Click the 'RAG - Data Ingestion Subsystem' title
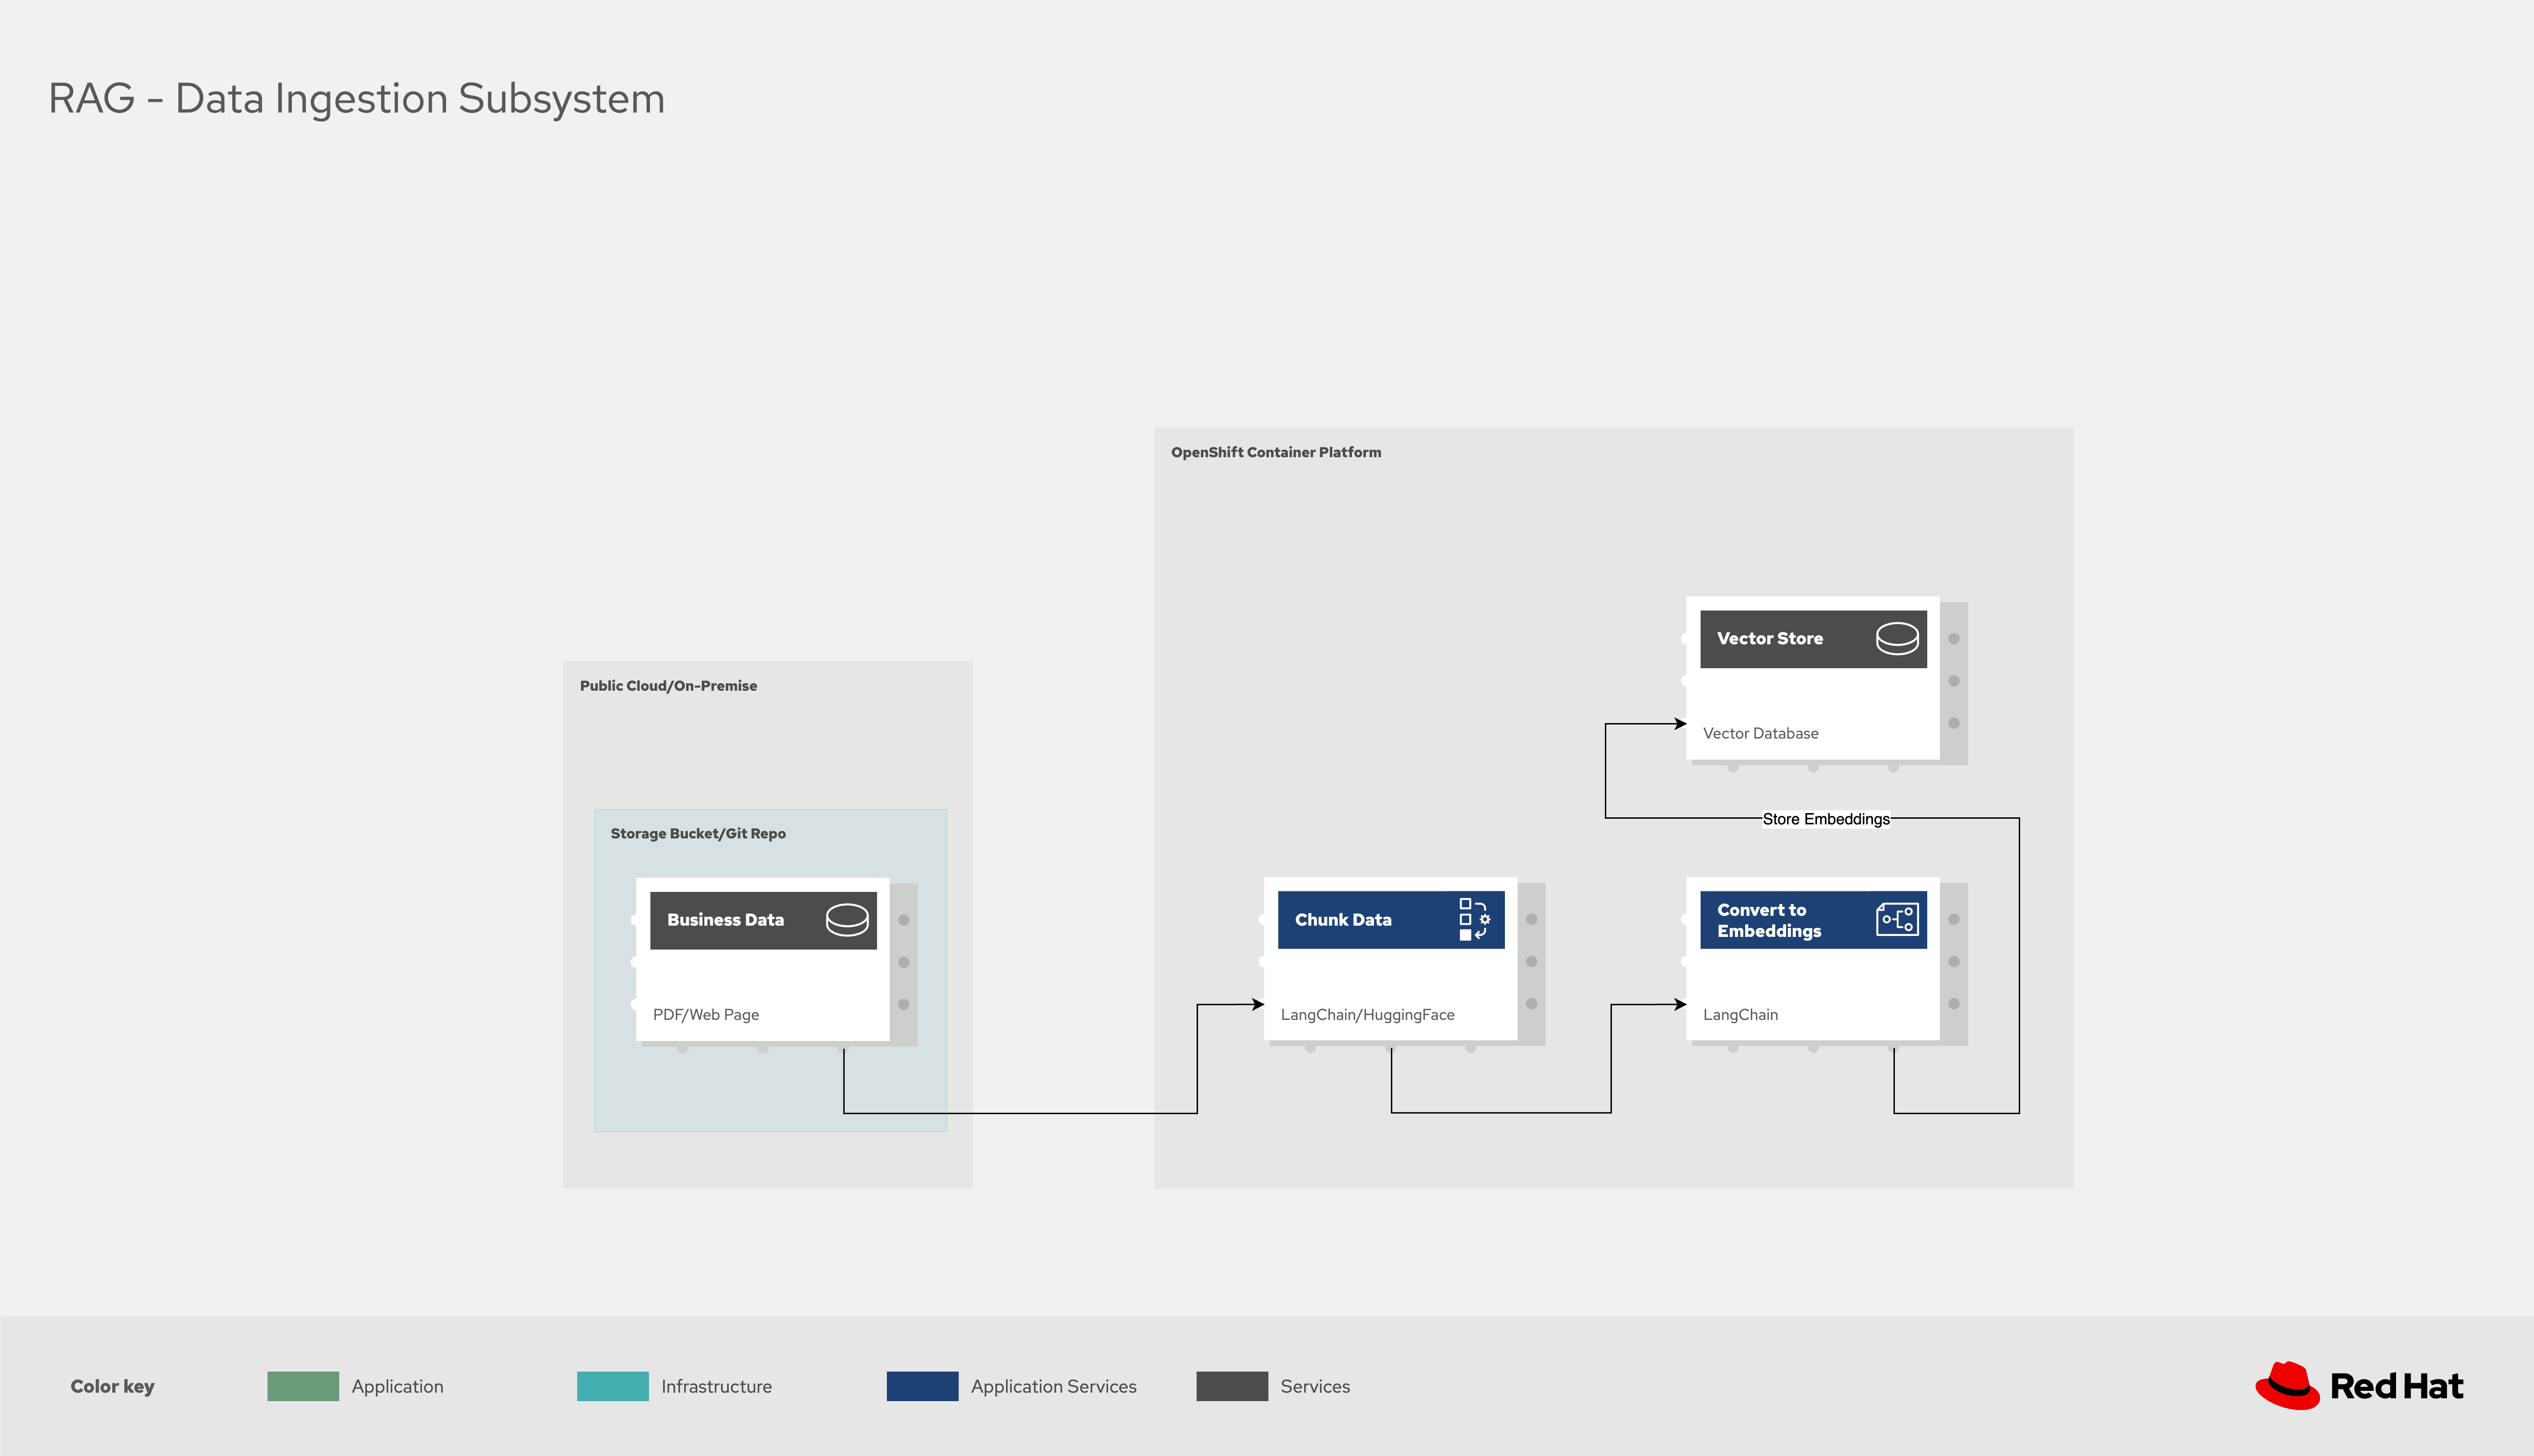Screen dimensions: 2534x1456 coord(357,99)
